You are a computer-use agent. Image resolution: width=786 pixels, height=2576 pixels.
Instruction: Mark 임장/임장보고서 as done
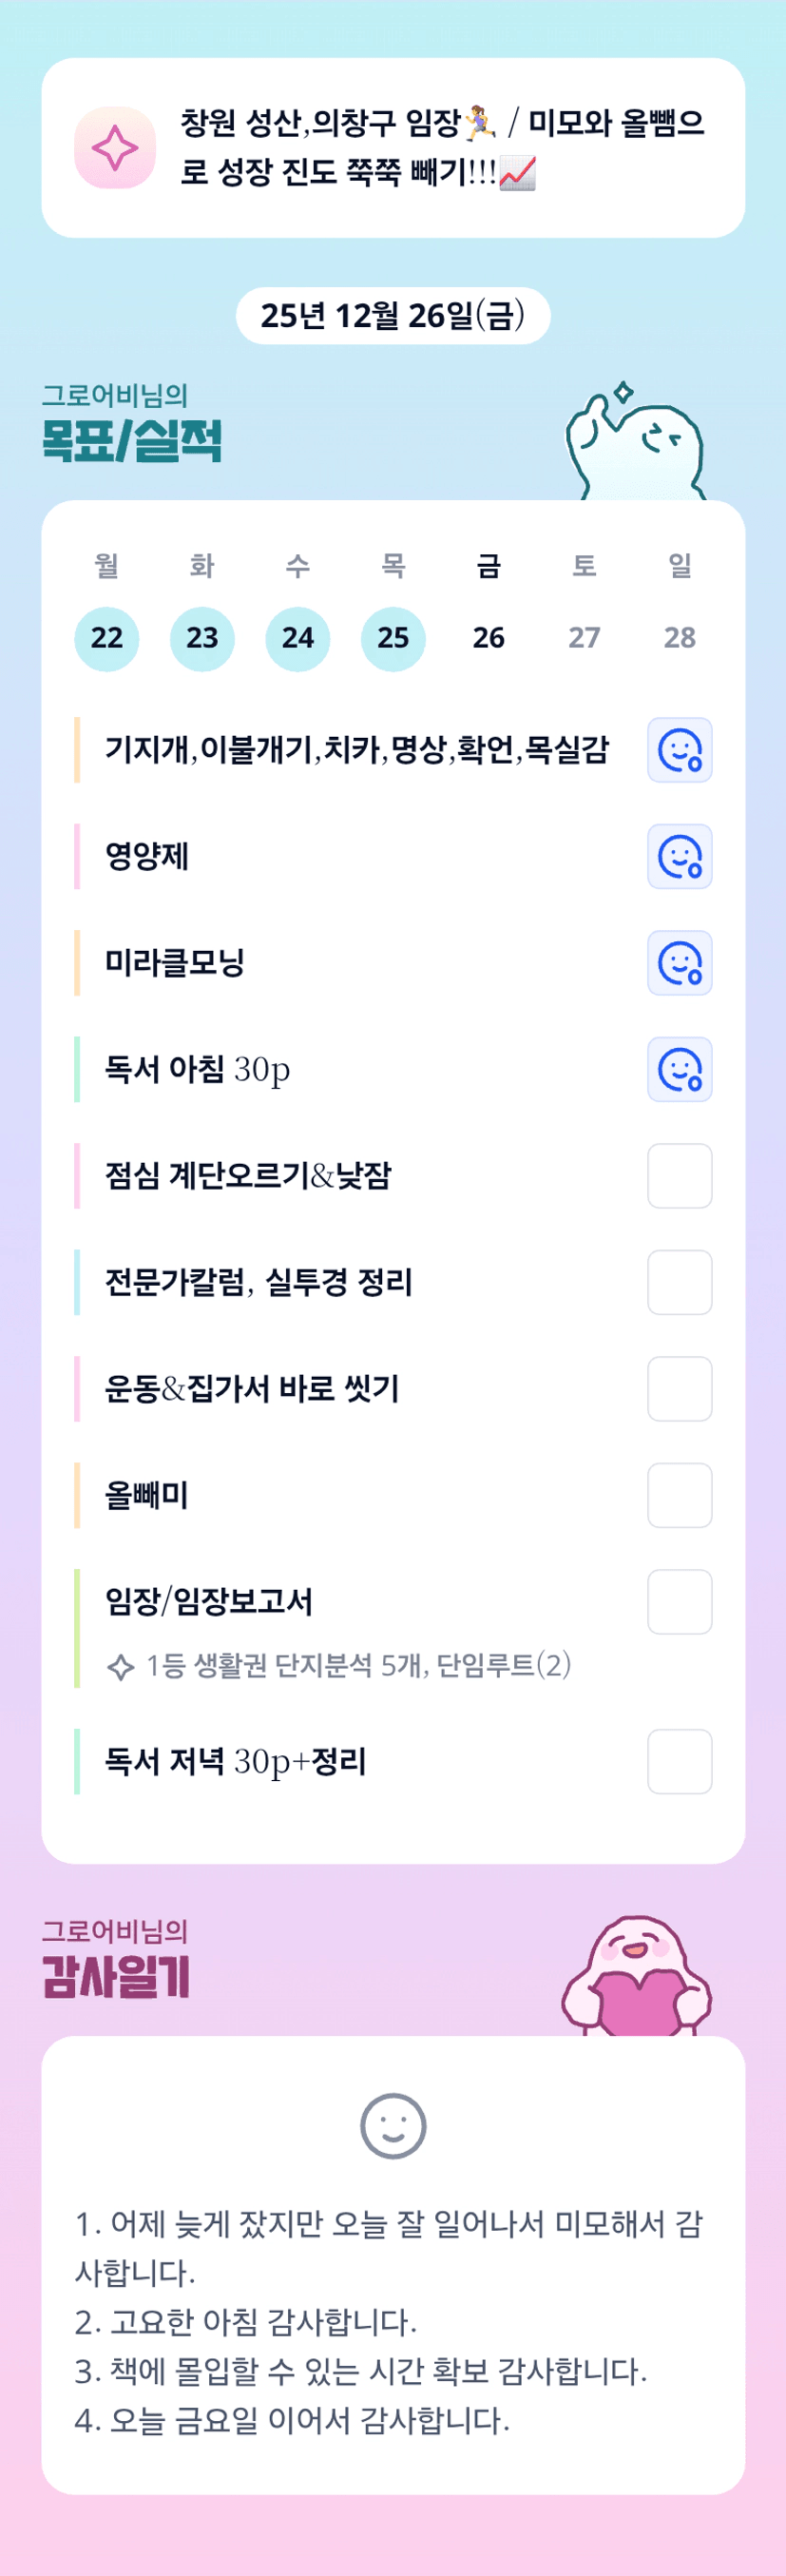(x=679, y=1602)
